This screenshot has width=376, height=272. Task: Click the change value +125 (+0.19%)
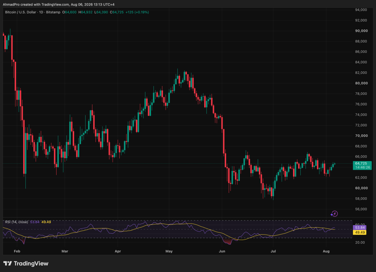(137, 12)
